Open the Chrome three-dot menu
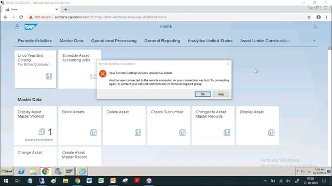332x186 pixels. point(326,17)
